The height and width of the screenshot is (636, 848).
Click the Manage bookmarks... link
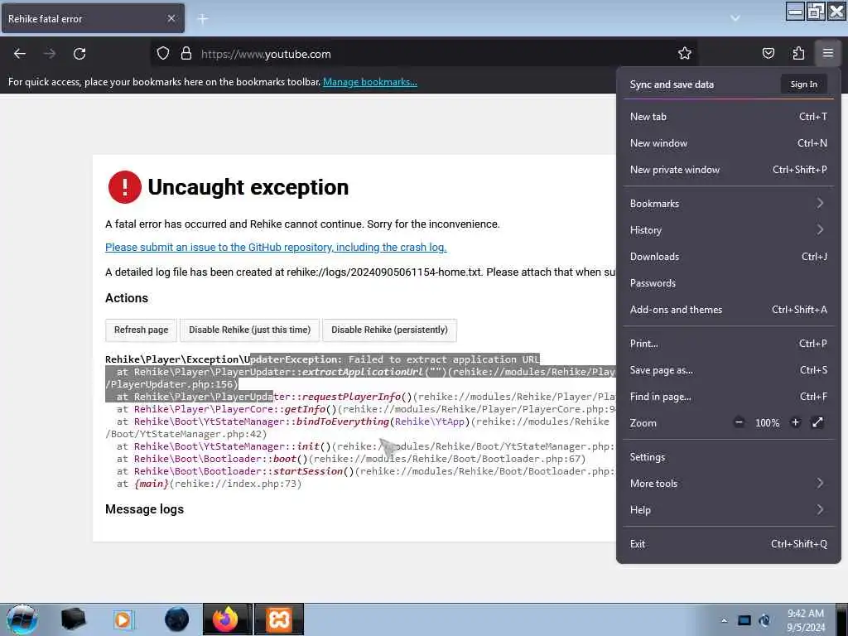[370, 82]
